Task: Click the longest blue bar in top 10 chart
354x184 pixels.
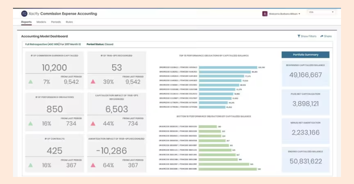Action: point(228,67)
